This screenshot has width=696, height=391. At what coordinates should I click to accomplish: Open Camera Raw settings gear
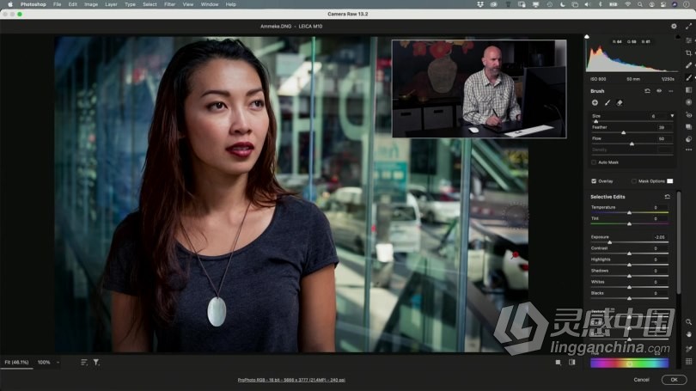(x=674, y=27)
